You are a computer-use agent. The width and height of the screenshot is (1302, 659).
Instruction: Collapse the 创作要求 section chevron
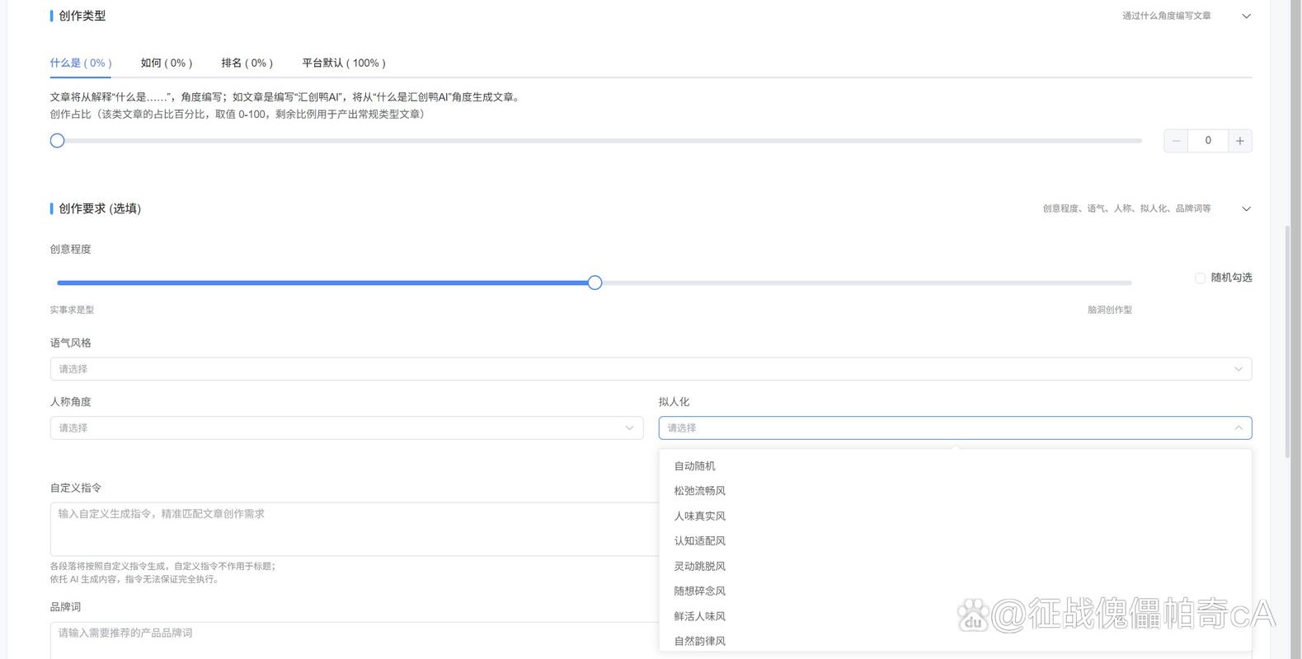coord(1246,209)
